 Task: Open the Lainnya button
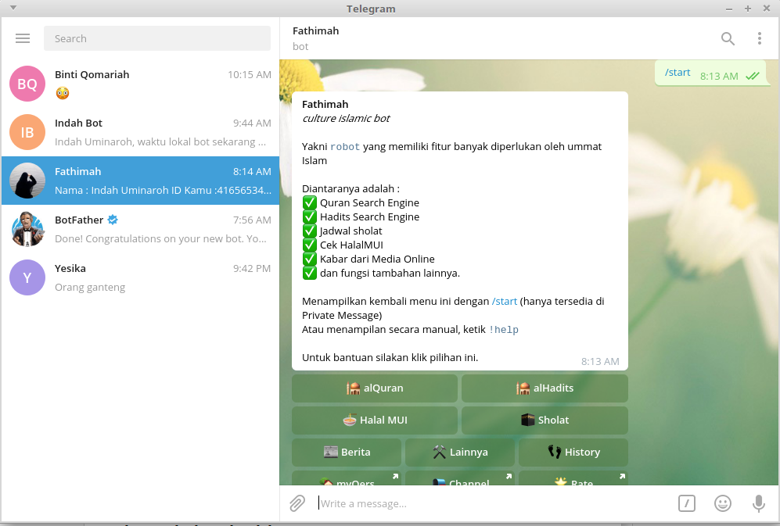pyautogui.click(x=460, y=452)
